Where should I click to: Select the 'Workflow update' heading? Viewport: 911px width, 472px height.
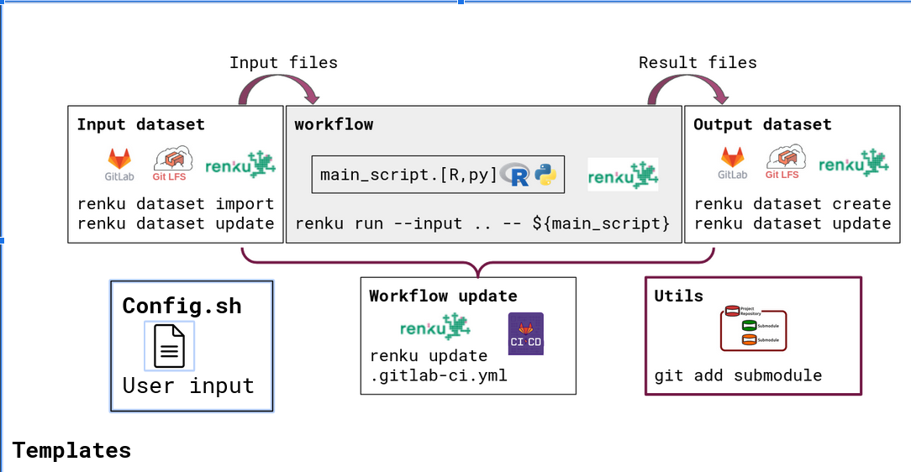(x=443, y=296)
